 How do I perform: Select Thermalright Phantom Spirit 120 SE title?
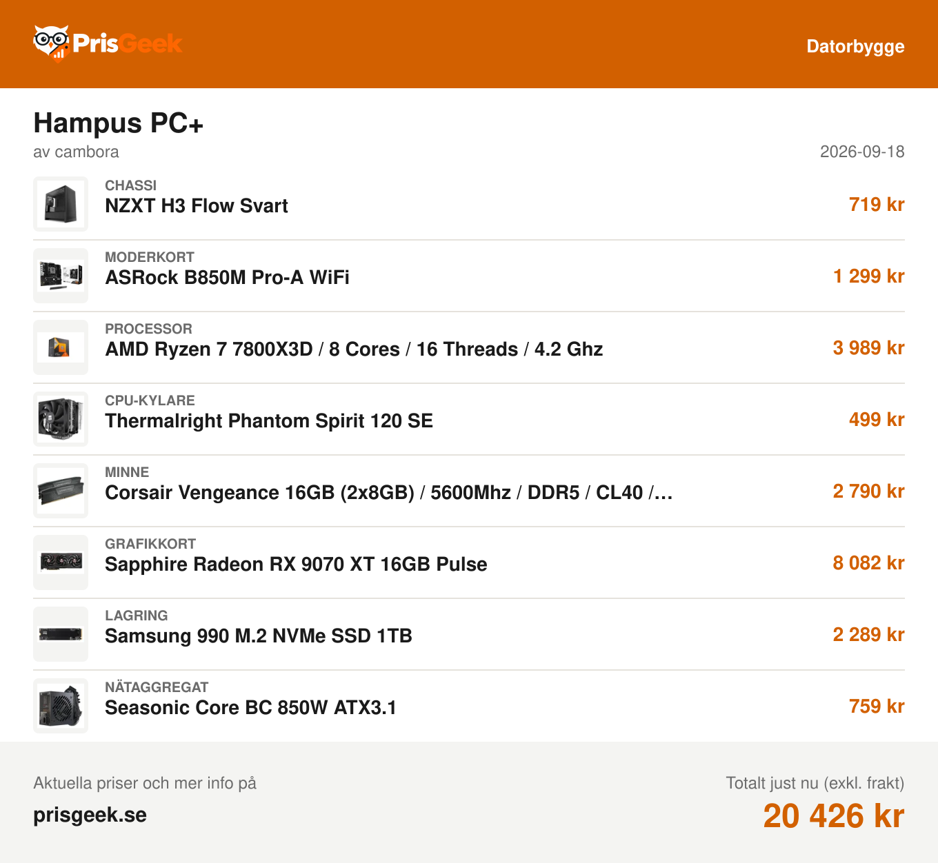click(x=269, y=421)
